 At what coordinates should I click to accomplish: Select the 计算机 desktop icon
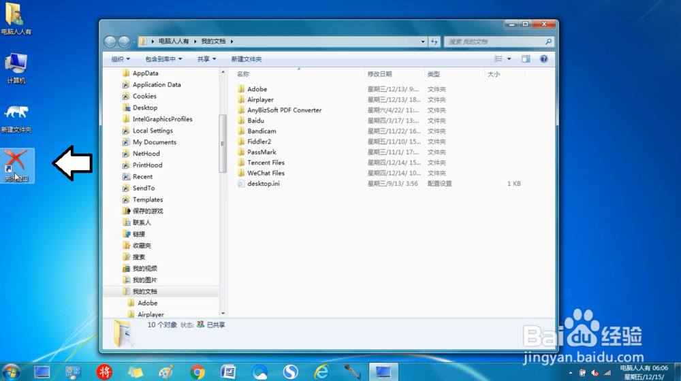point(16,68)
